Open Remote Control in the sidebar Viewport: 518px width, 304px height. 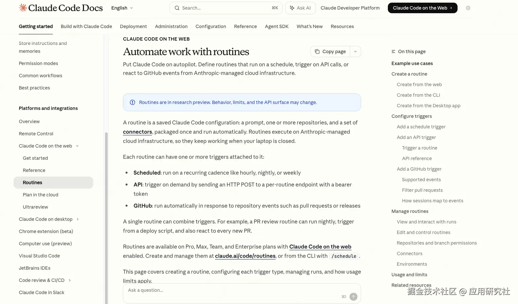point(36,134)
